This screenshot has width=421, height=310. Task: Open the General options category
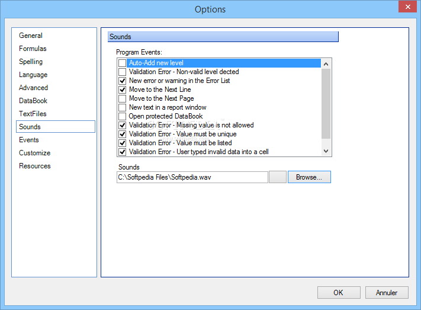coord(31,36)
